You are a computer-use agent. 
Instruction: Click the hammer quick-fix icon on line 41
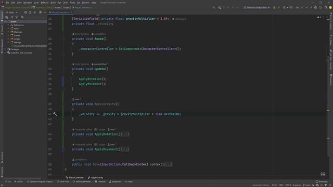click(55, 114)
